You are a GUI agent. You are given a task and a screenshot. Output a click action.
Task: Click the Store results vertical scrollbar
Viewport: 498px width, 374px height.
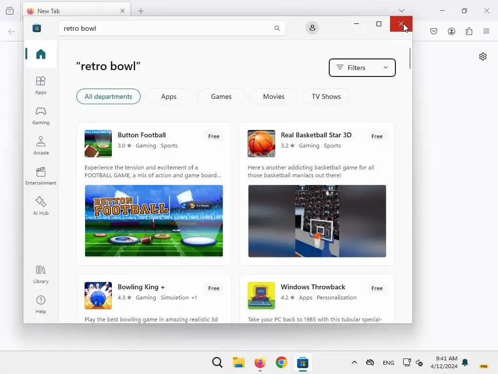409,58
